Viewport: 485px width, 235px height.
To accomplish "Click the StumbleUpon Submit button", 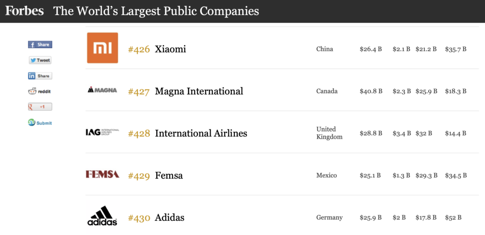I will pos(40,122).
